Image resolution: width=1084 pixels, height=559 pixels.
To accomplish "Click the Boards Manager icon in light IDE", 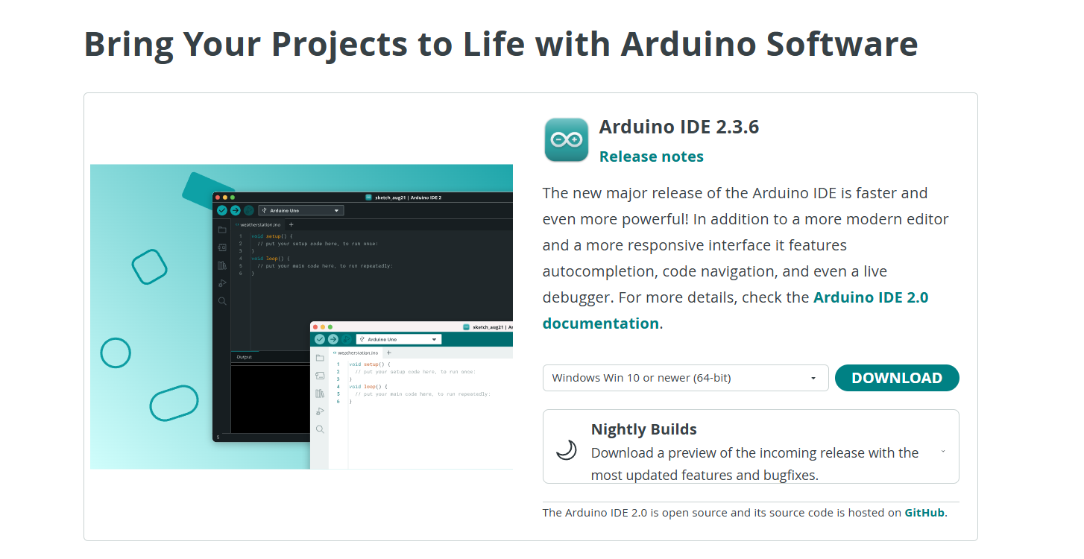I will click(x=320, y=376).
